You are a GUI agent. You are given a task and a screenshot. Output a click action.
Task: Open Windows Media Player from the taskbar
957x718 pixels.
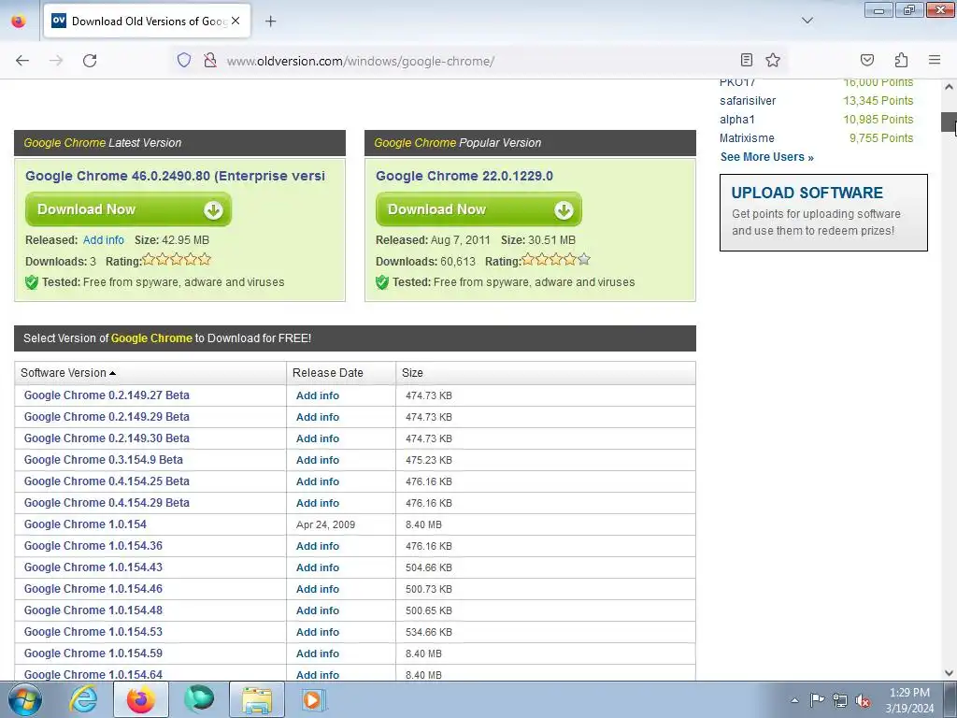(314, 699)
